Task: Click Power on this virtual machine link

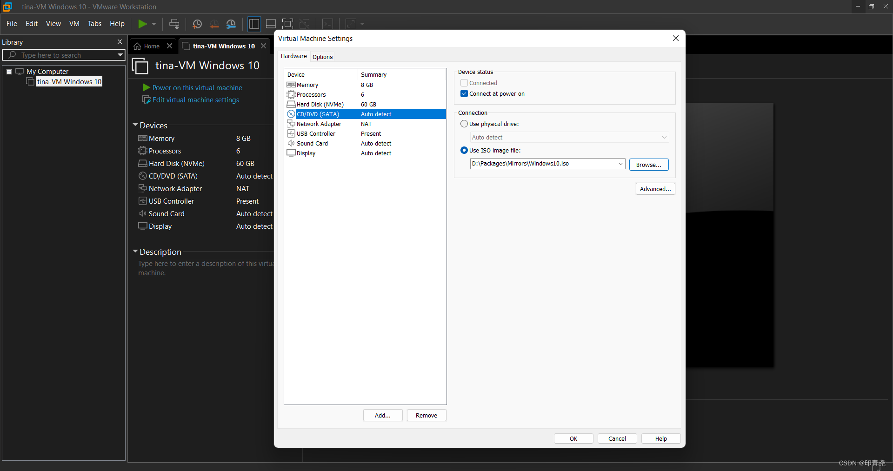Action: (x=197, y=87)
